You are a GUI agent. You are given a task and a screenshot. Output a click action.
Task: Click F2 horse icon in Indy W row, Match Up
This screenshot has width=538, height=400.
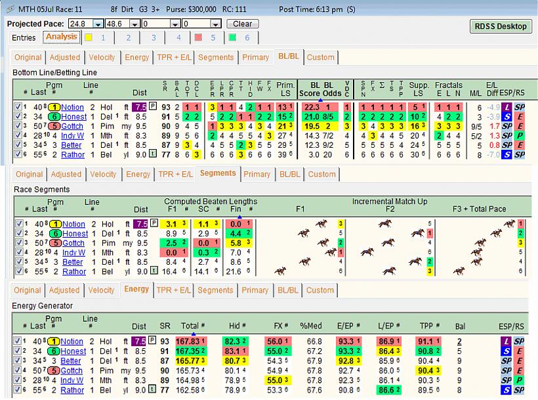tap(367, 252)
